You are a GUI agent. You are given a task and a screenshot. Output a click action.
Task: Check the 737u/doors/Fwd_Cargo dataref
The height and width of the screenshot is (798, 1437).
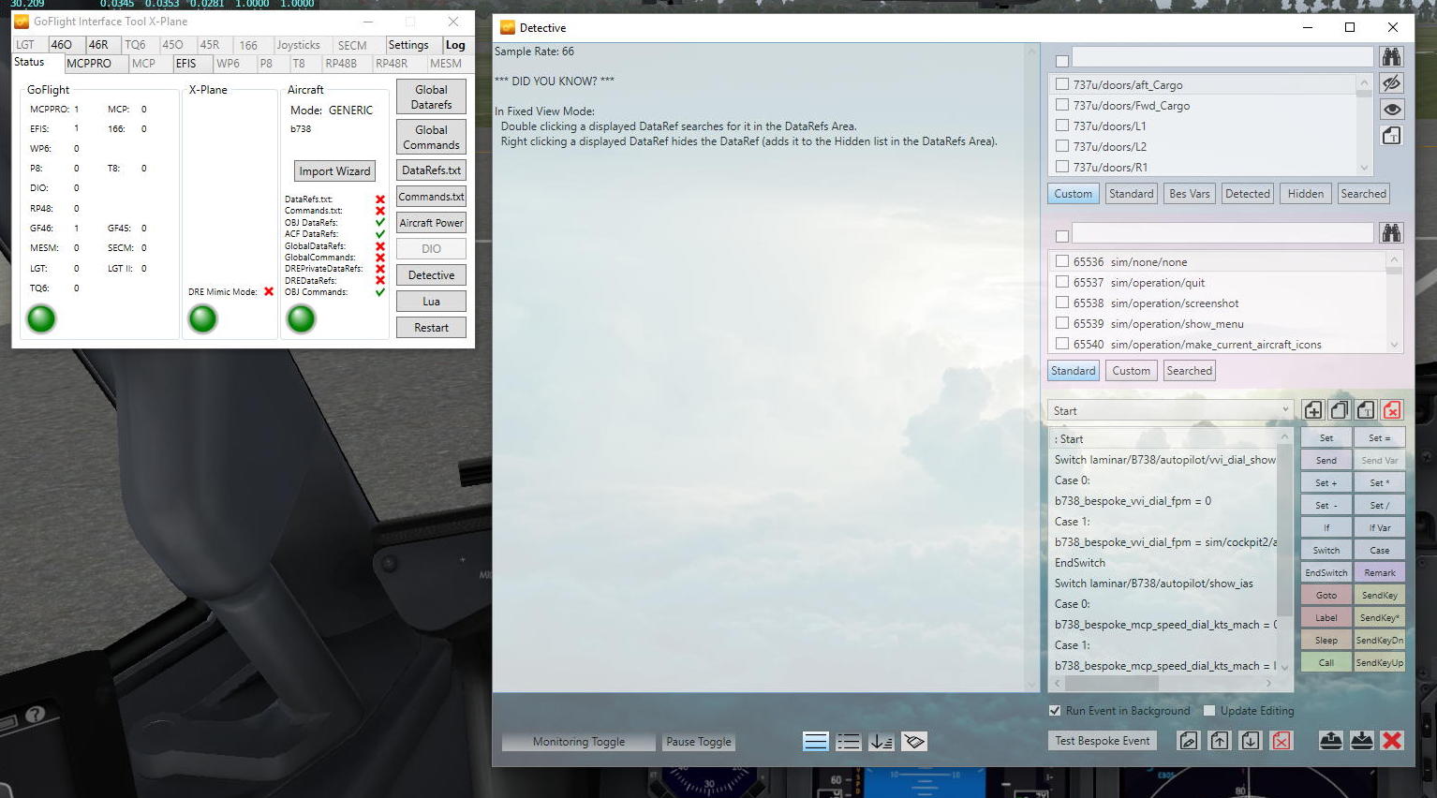pyautogui.click(x=1062, y=106)
